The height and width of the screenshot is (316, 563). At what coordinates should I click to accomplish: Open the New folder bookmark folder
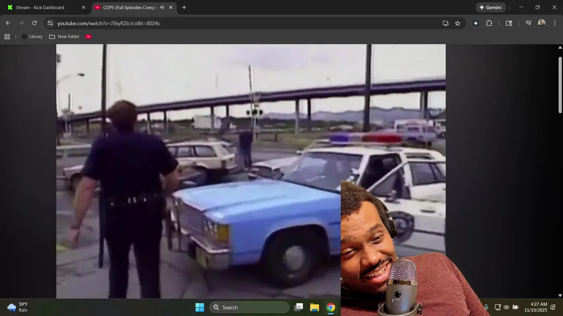tap(64, 37)
